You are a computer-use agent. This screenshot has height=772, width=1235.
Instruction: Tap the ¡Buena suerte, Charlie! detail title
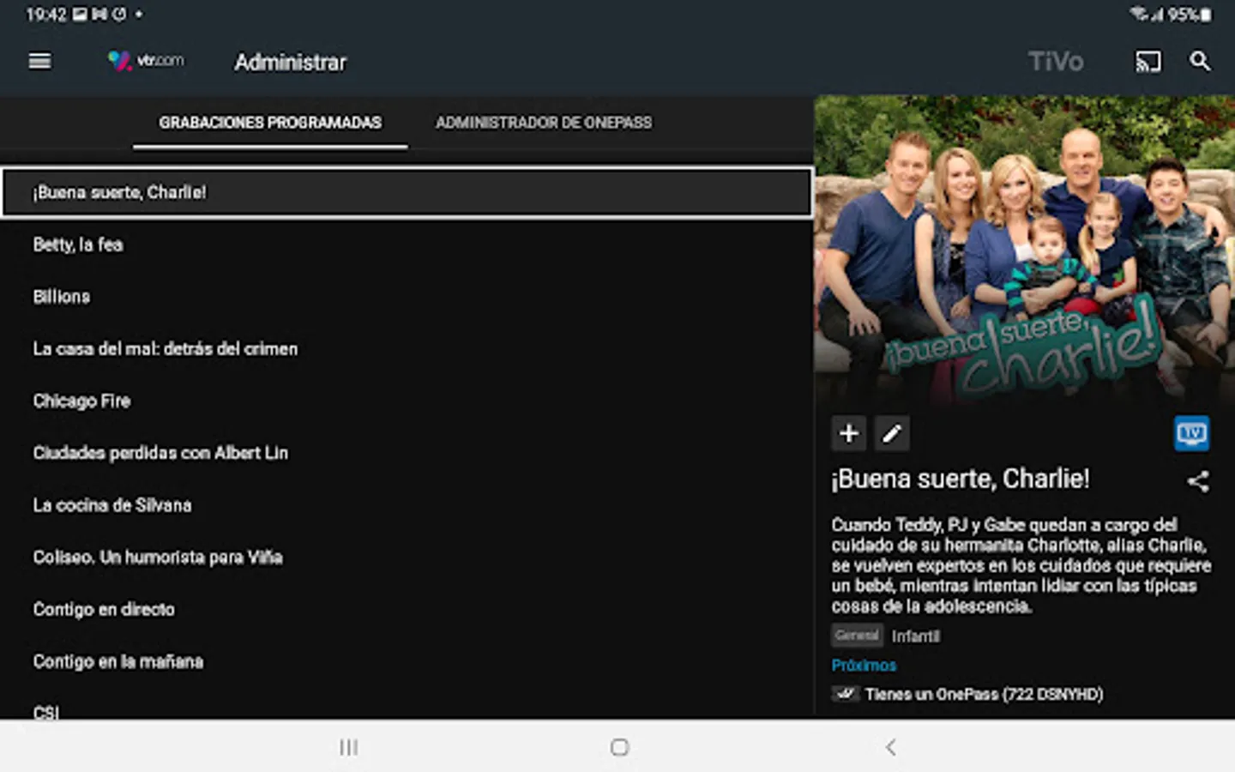click(x=960, y=479)
